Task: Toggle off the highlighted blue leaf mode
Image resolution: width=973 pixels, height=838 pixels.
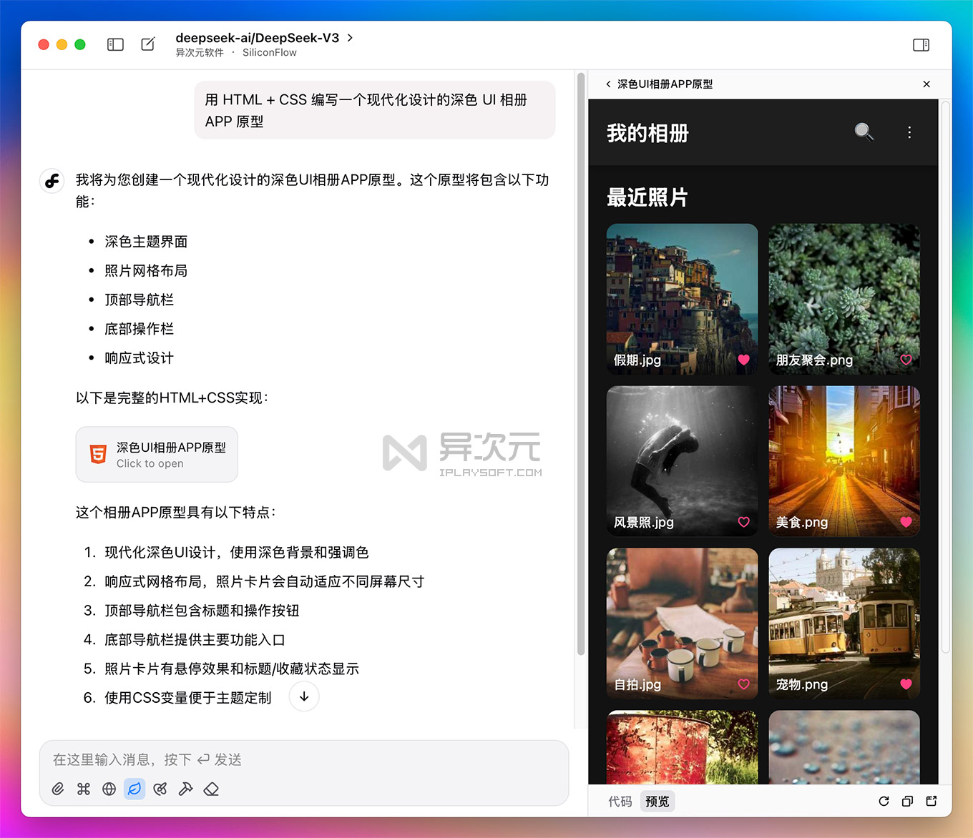Action: tap(135, 789)
